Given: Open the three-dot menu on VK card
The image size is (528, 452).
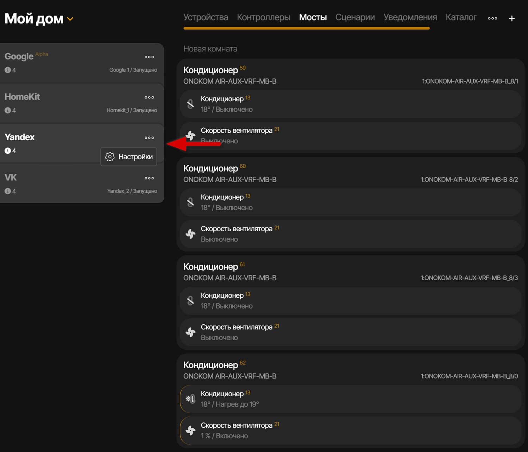Looking at the screenshot, I should click(149, 178).
